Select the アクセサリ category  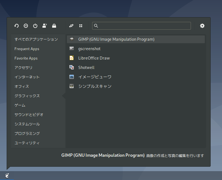[23, 68]
